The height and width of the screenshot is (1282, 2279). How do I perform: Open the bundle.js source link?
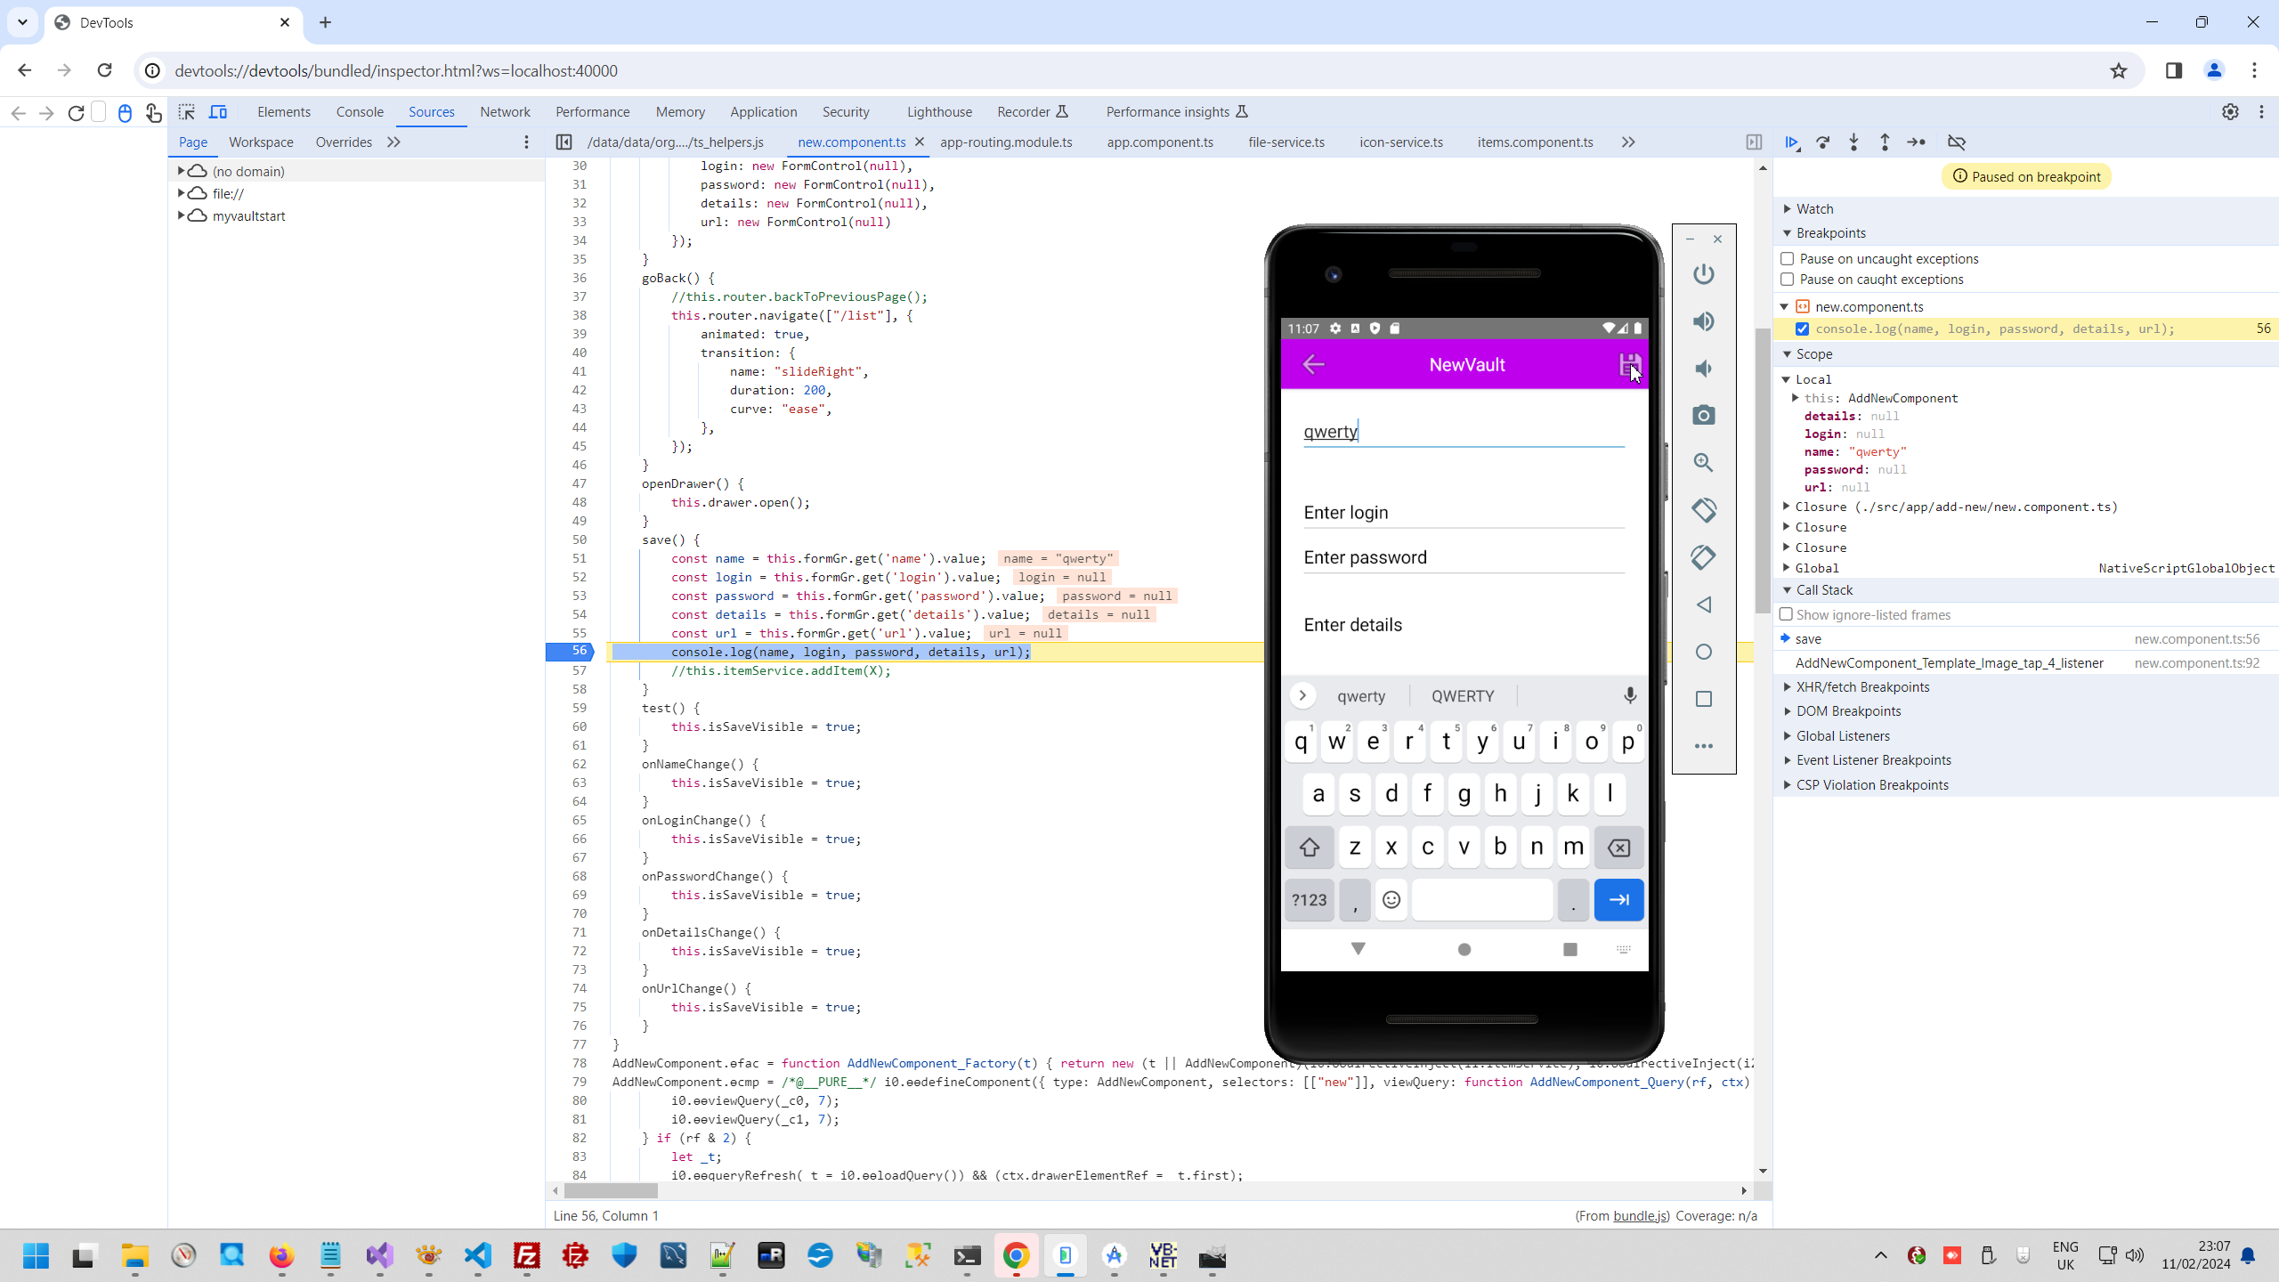[1640, 1216]
